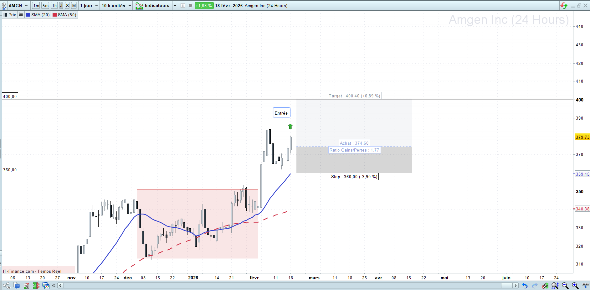The image size is (590, 290).
Task: Click the +1,68 % change badge
Action: tap(204, 6)
